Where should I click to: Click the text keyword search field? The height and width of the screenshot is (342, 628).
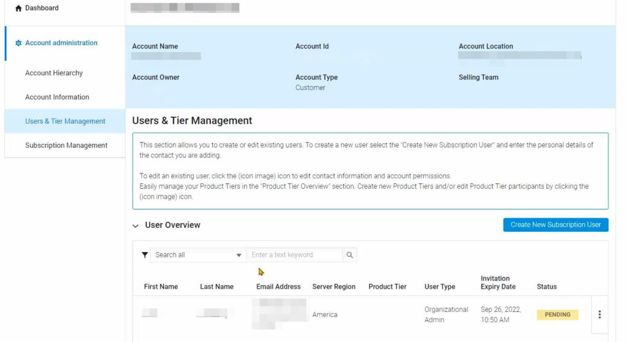(295, 255)
